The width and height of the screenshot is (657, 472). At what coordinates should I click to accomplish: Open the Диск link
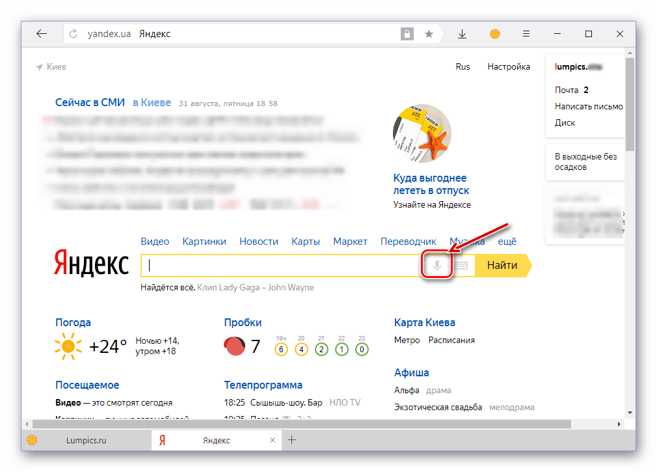tap(565, 123)
